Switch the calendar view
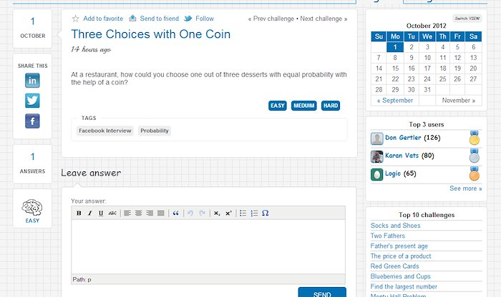This screenshot has height=297, width=501. [467, 19]
